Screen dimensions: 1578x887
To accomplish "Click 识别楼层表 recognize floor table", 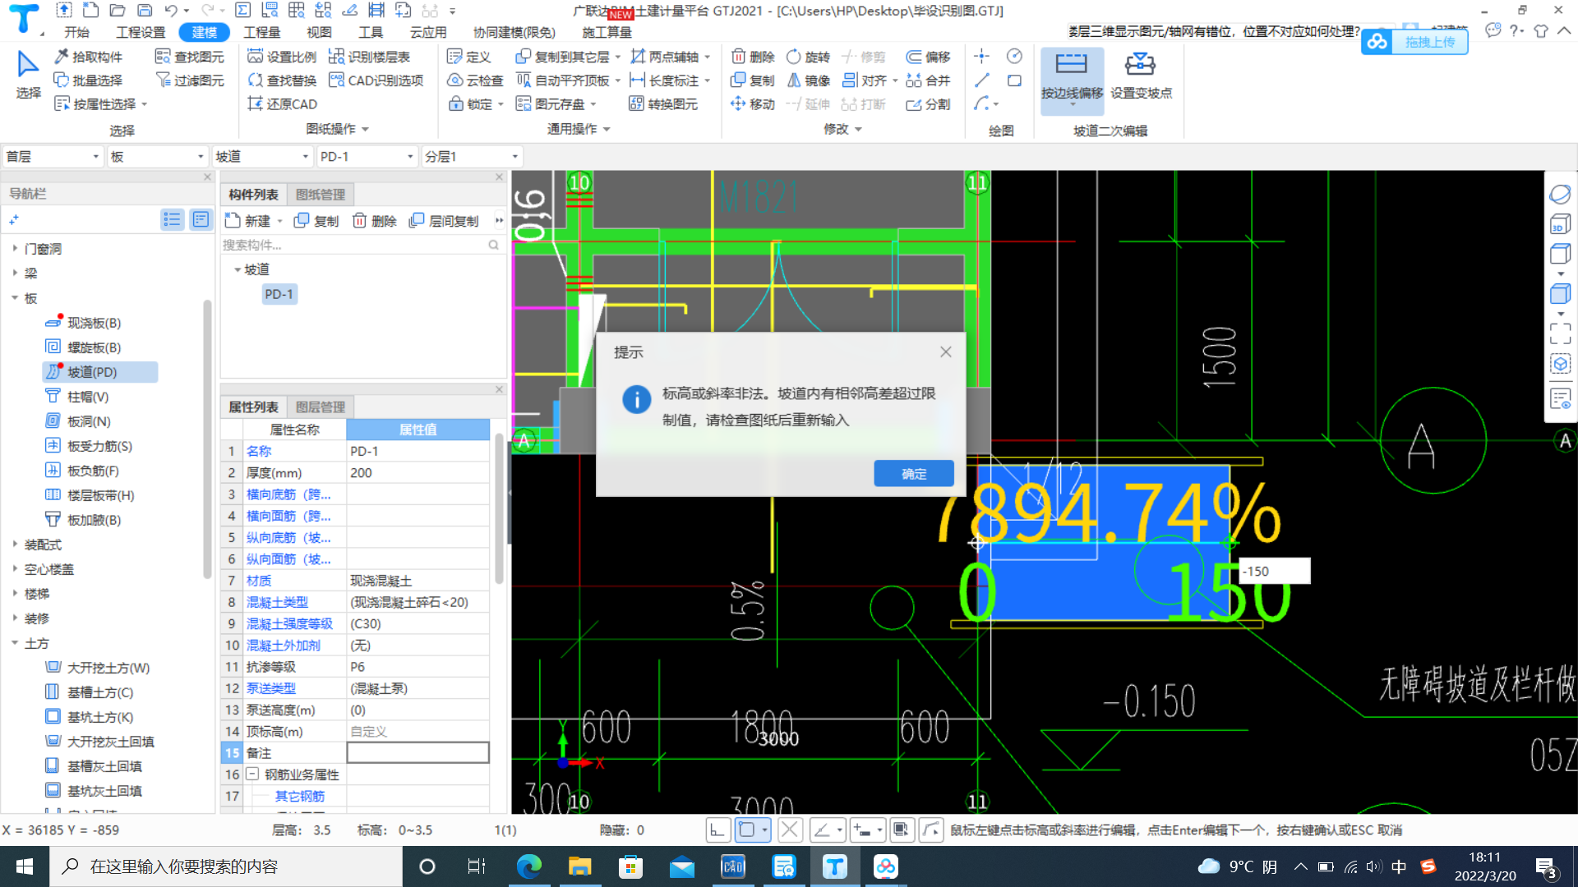I will (370, 57).
